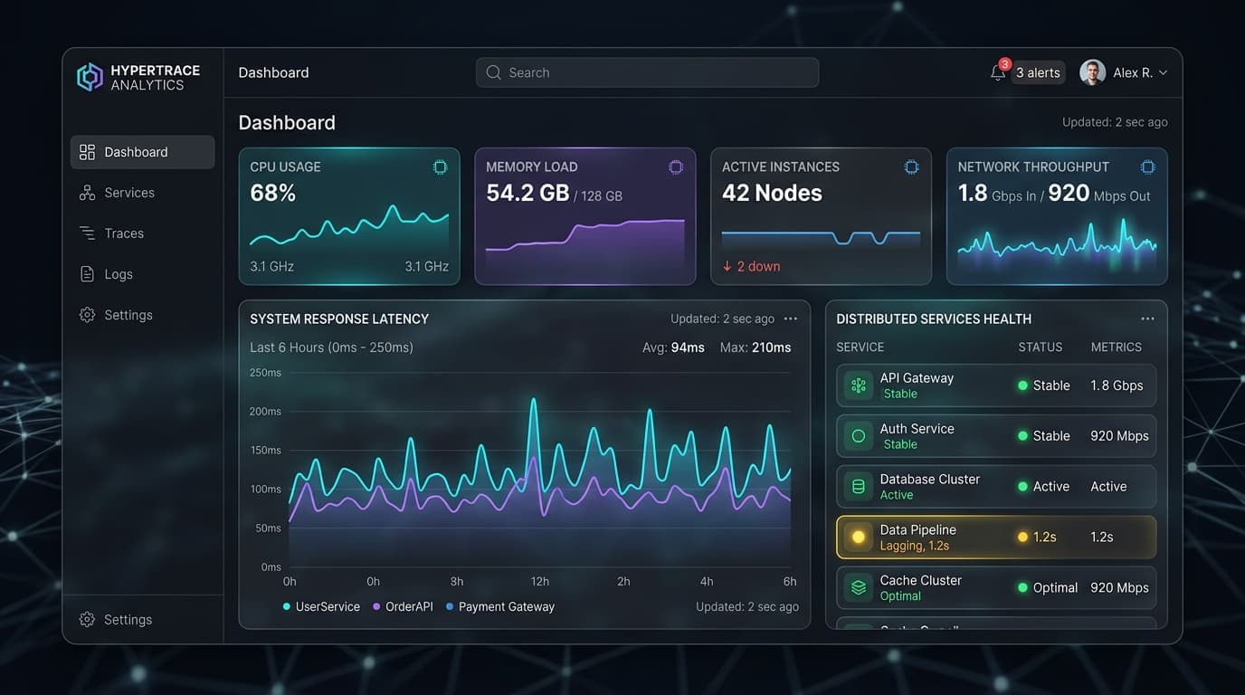Click the Logs document icon
The width and height of the screenshot is (1245, 695).
[x=87, y=274]
